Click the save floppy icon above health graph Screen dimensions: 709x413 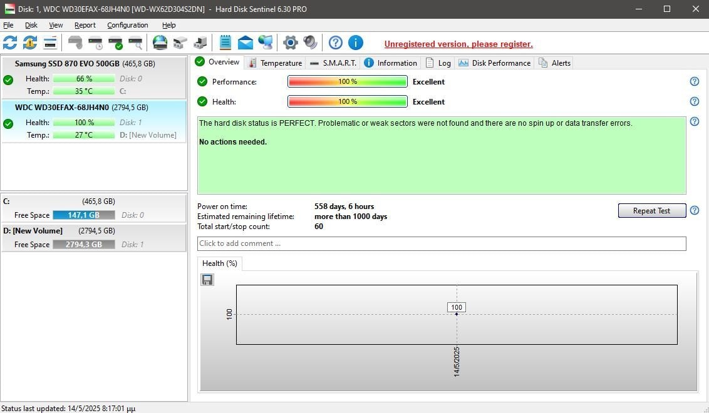(207, 280)
